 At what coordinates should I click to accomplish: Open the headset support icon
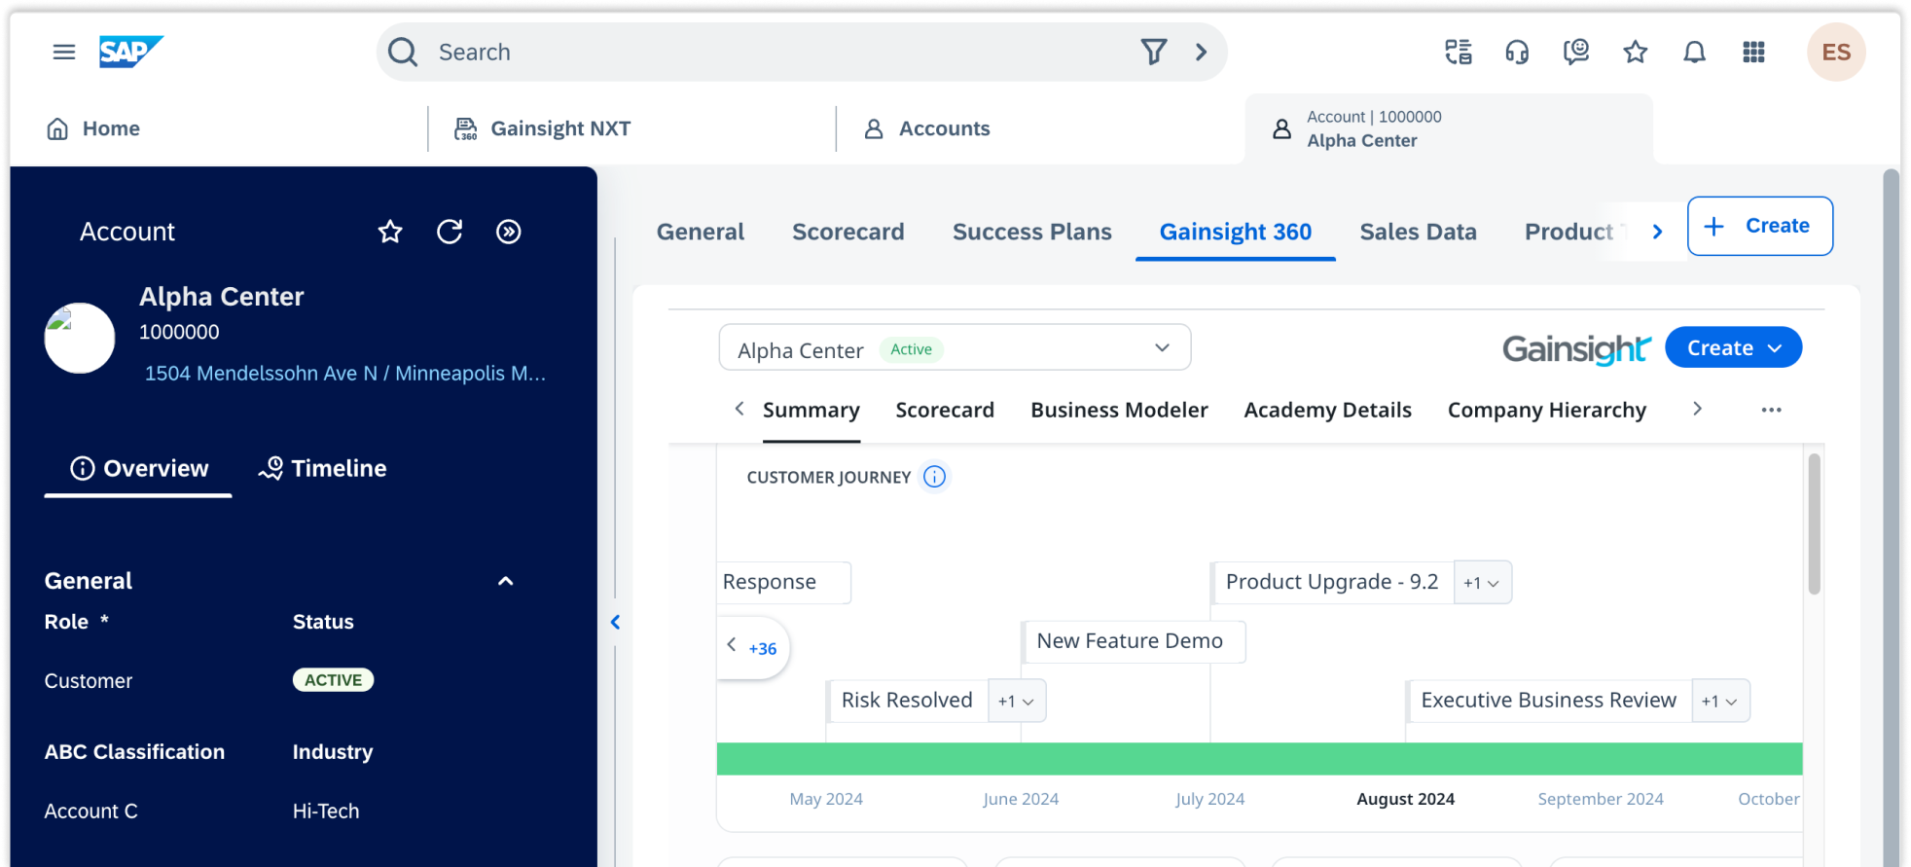[x=1517, y=52]
